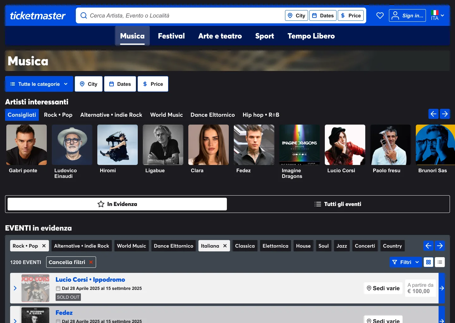Open Hiromi artist thumbnail
Image resolution: width=455 pixels, height=323 pixels.
118,145
